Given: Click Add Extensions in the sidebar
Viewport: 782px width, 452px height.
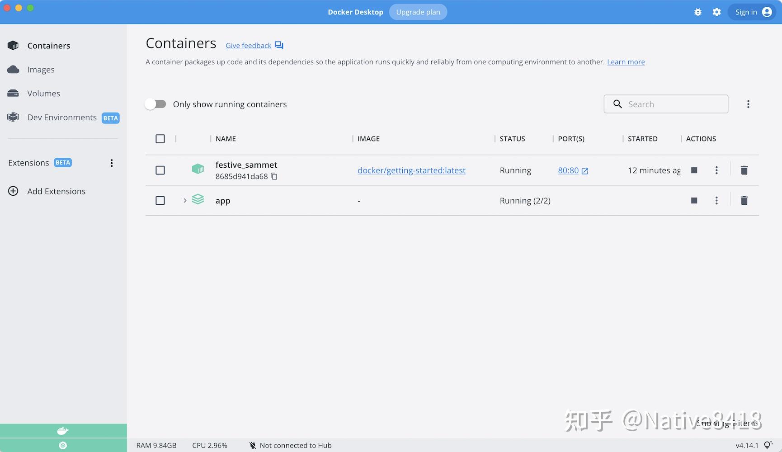Looking at the screenshot, I should (x=56, y=191).
